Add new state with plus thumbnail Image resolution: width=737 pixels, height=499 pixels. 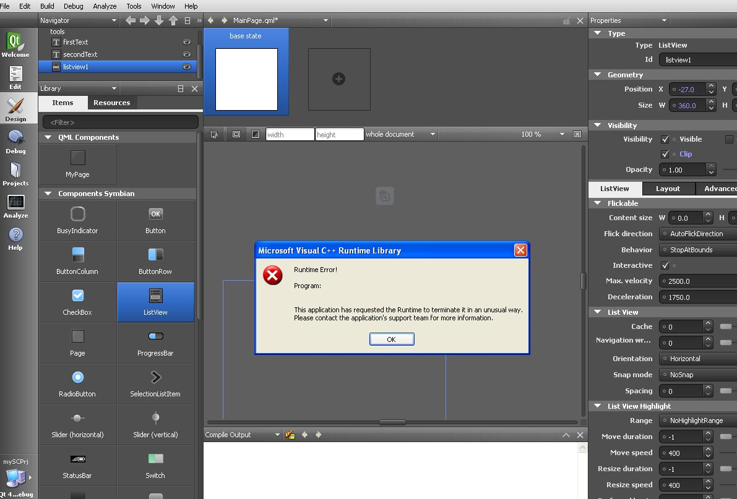tap(338, 79)
